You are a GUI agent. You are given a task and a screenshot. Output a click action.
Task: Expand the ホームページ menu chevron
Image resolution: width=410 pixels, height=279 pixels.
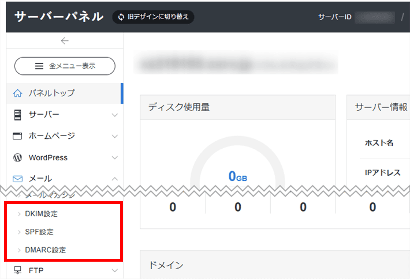[x=114, y=136]
